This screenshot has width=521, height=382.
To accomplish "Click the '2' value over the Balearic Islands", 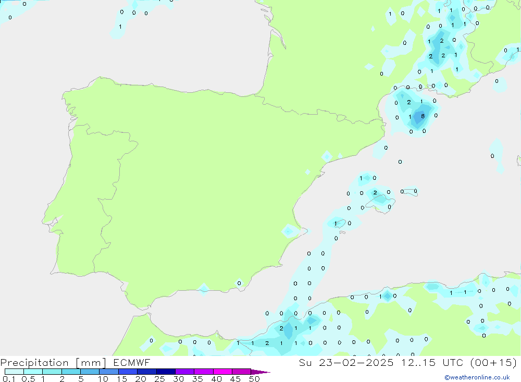I will 375,193.
